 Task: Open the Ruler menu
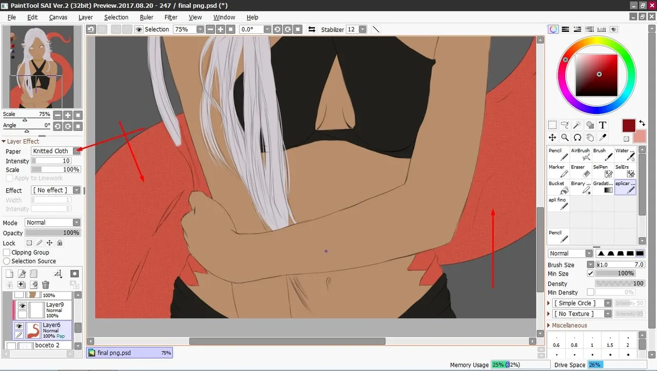click(146, 17)
